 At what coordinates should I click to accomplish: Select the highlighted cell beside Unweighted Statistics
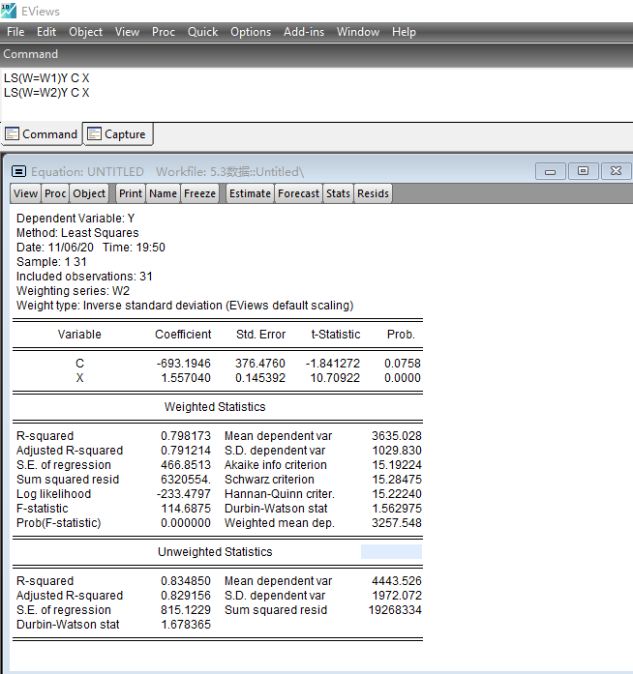[391, 552]
